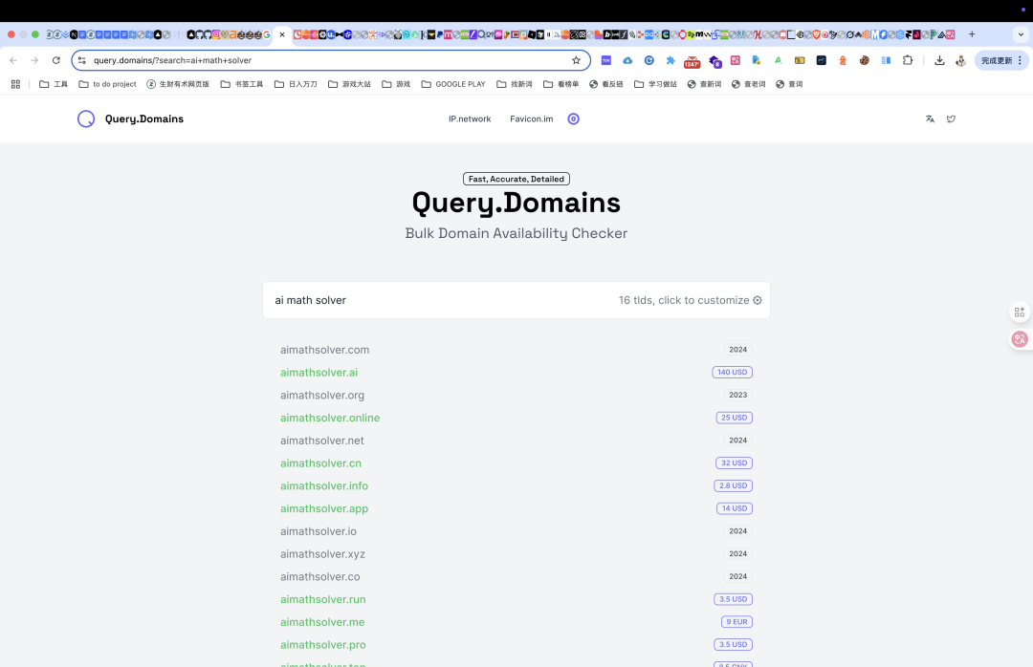
Task: Click the green letter A extension icon
Action: tap(778, 60)
